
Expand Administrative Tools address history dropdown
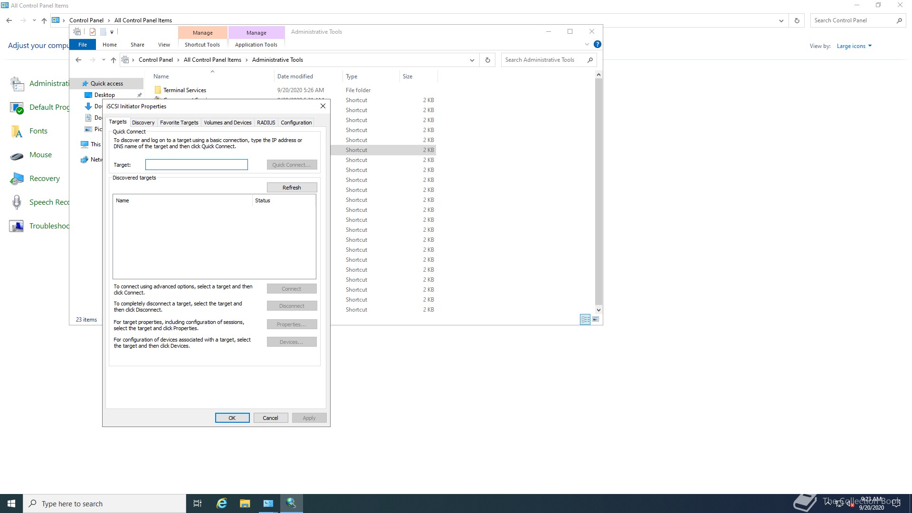(x=472, y=60)
